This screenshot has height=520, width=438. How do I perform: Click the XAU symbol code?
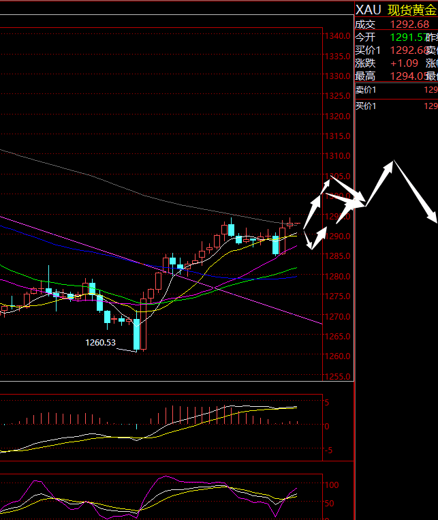point(368,10)
